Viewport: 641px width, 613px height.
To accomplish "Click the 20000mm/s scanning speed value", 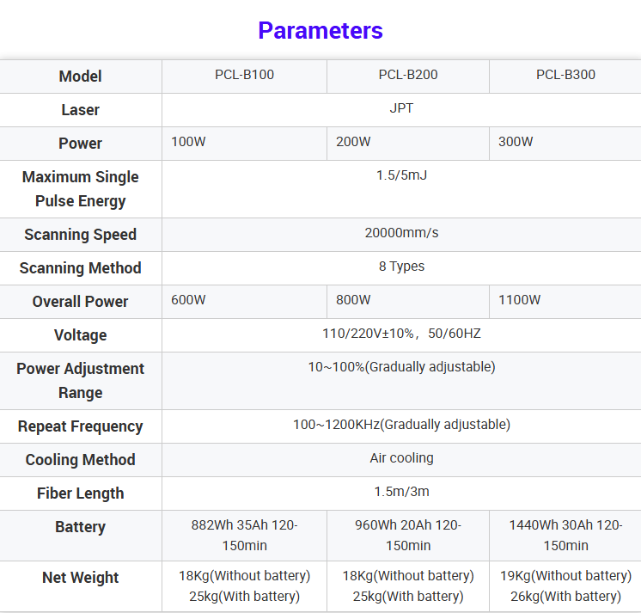I will point(401,233).
